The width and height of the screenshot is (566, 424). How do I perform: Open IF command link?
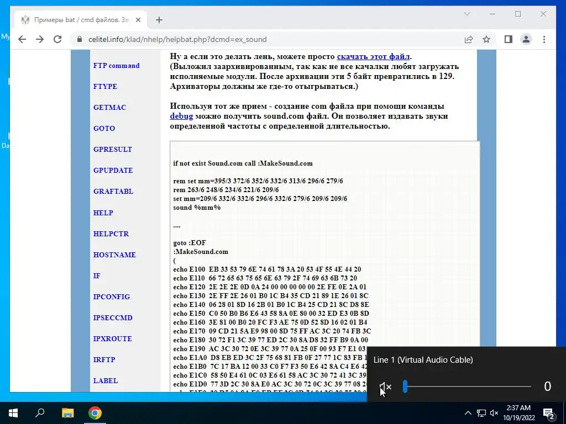click(96, 275)
